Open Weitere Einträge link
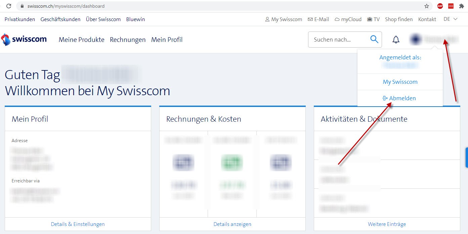 tap(387, 224)
